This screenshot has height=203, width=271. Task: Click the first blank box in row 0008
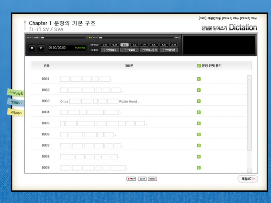pyautogui.click(x=67, y=157)
